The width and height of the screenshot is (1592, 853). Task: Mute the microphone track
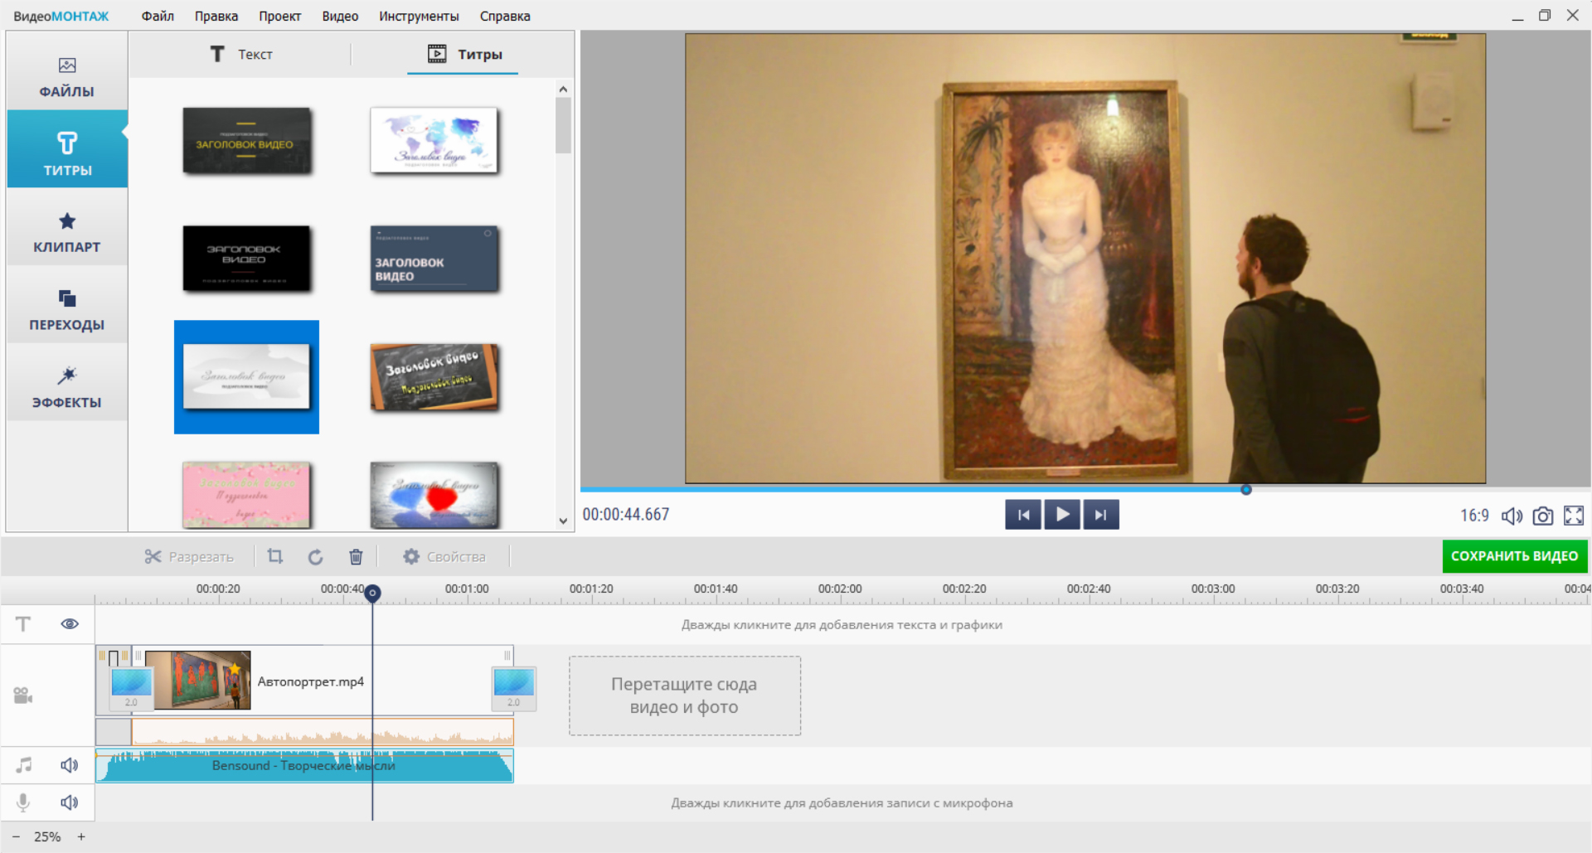(70, 802)
